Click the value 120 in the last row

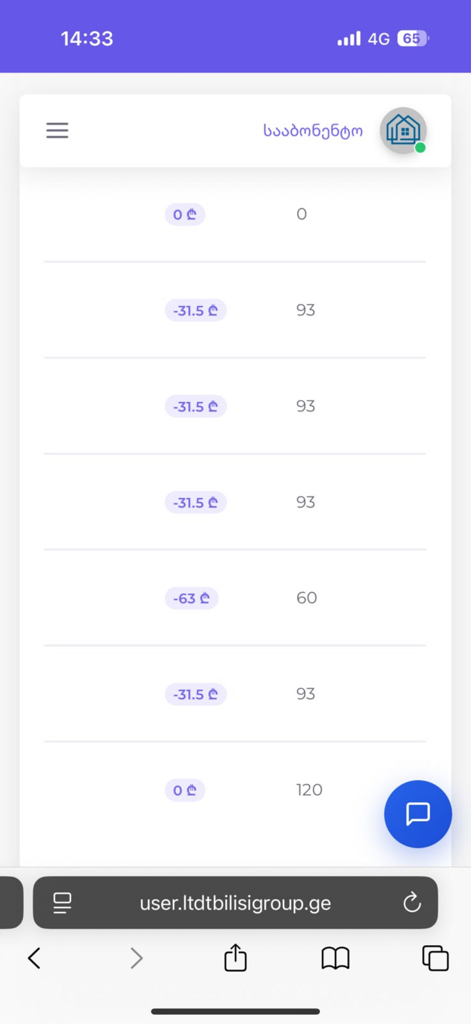(x=309, y=789)
